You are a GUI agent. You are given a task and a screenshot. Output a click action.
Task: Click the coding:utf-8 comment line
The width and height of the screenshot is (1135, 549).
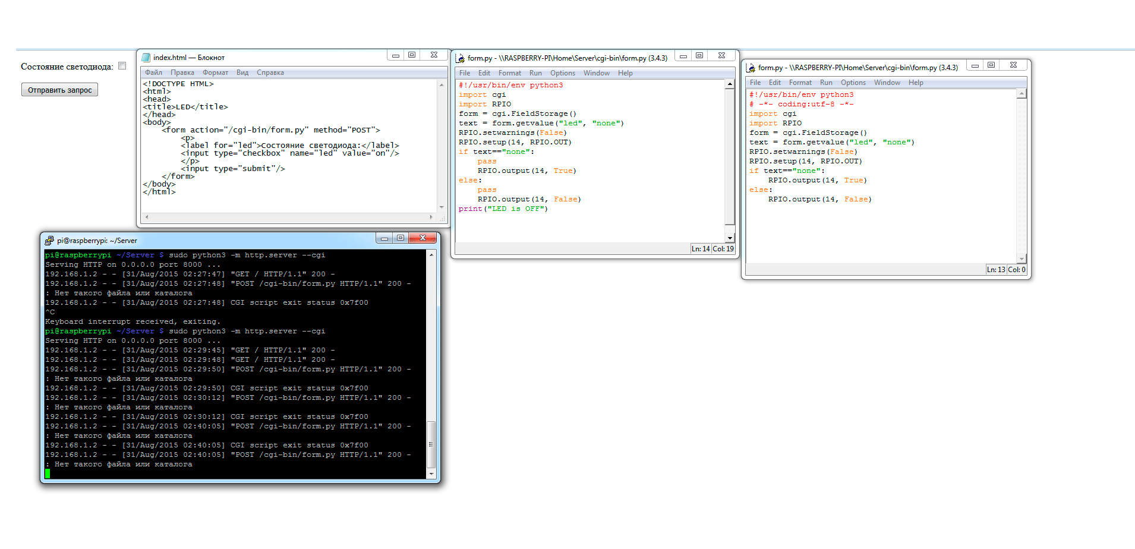coord(801,104)
